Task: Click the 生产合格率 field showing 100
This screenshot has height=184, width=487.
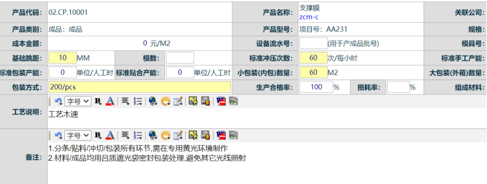Action: [x=316, y=87]
